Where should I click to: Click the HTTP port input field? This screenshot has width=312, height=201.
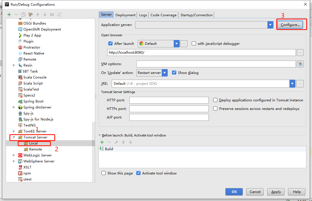pyautogui.click(x=169, y=100)
